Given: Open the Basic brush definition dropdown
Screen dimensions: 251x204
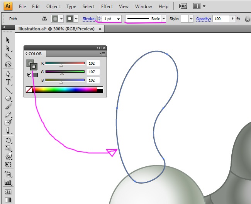Looking at the screenshot, I should [164, 18].
